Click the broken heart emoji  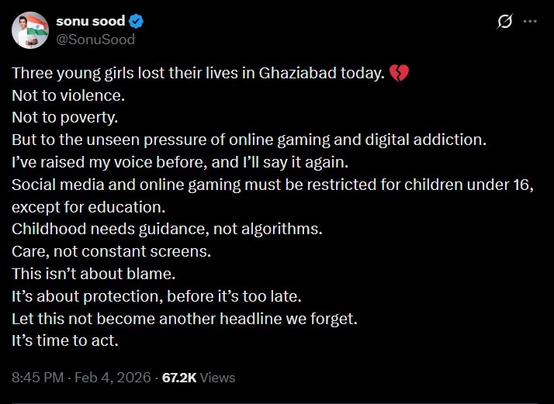(x=399, y=75)
